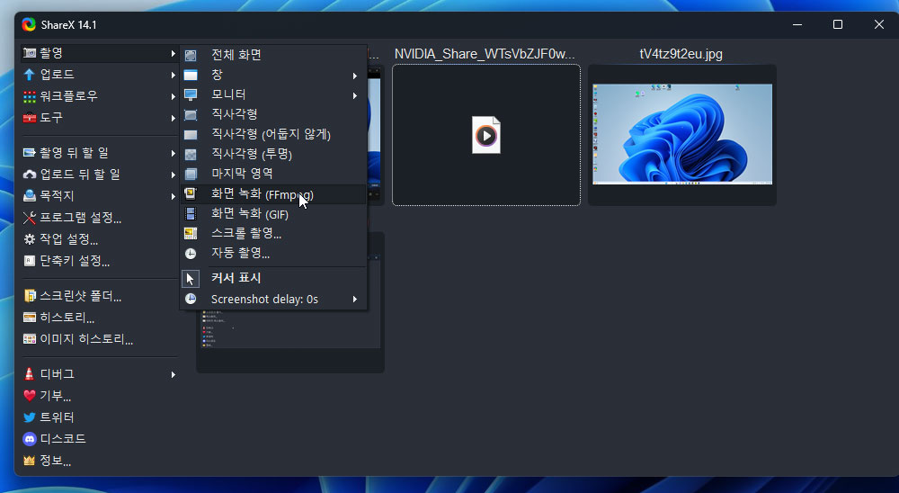Expand the 모니터 submenu arrow
Image resolution: width=899 pixels, height=493 pixels.
click(355, 96)
